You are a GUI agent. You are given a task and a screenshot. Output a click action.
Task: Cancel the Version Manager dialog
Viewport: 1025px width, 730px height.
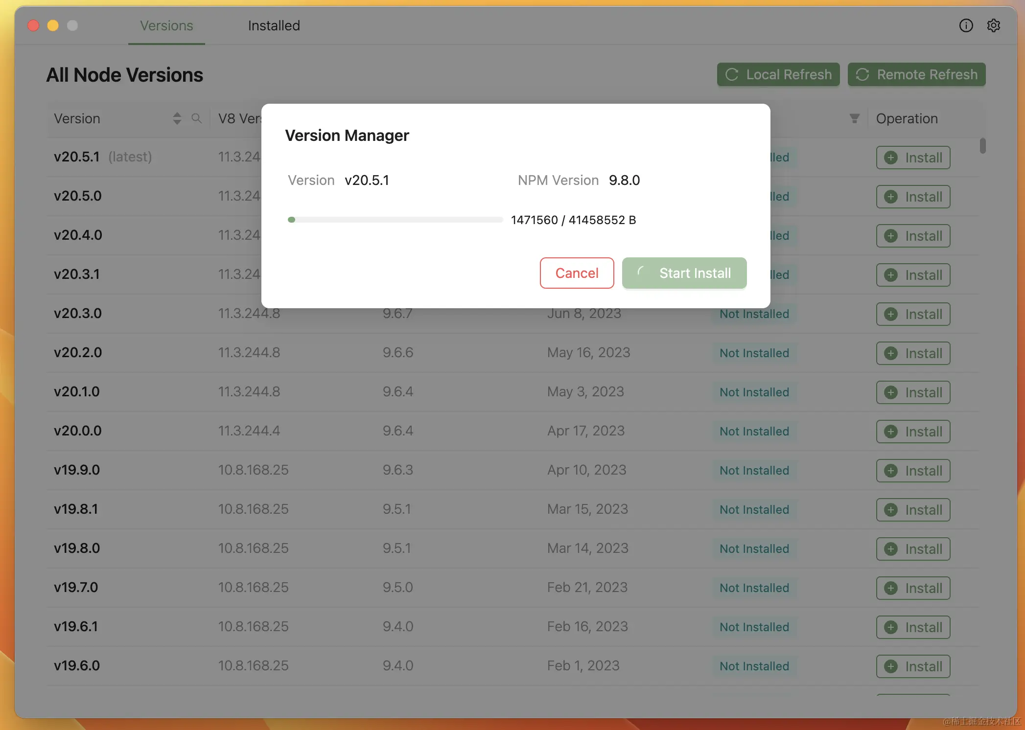tap(577, 273)
